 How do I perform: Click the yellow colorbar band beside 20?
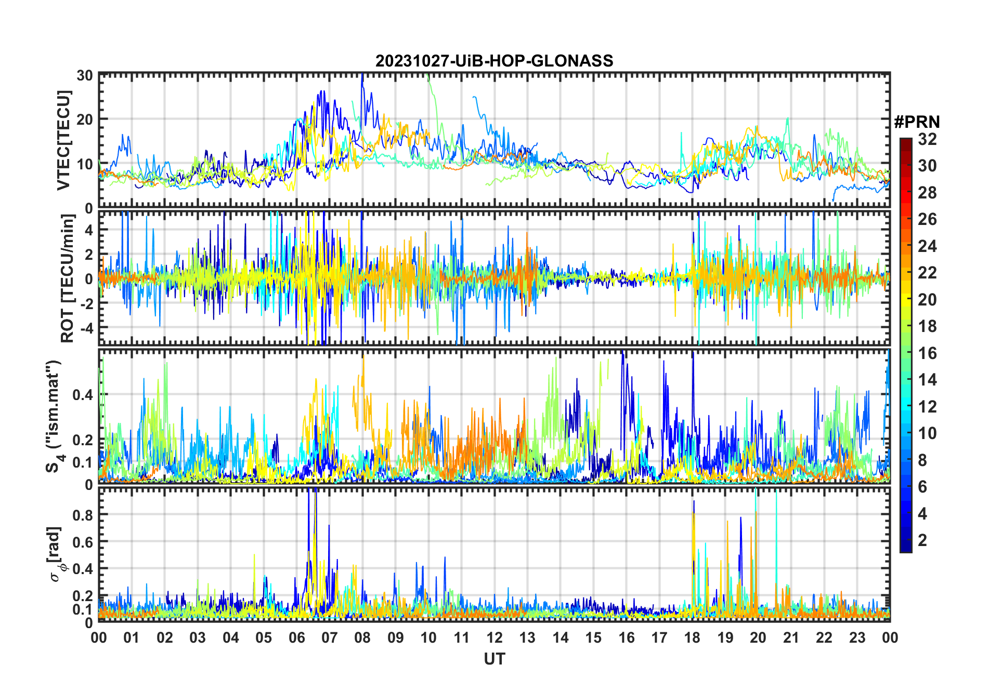[905, 299]
